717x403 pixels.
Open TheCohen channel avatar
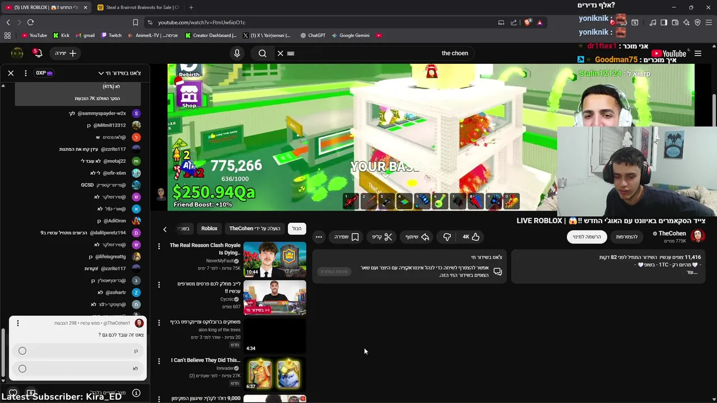[x=697, y=236]
